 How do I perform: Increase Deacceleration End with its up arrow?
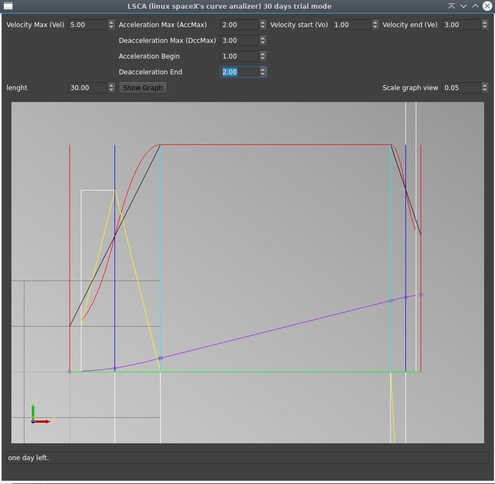click(263, 69)
